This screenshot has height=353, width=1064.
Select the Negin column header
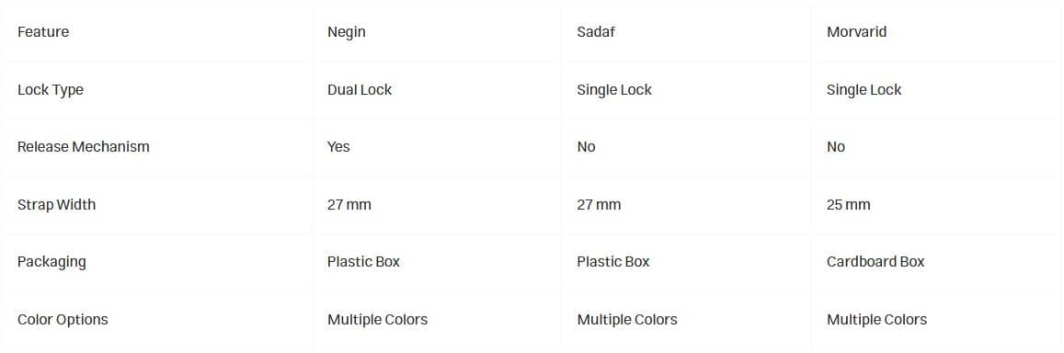346,32
